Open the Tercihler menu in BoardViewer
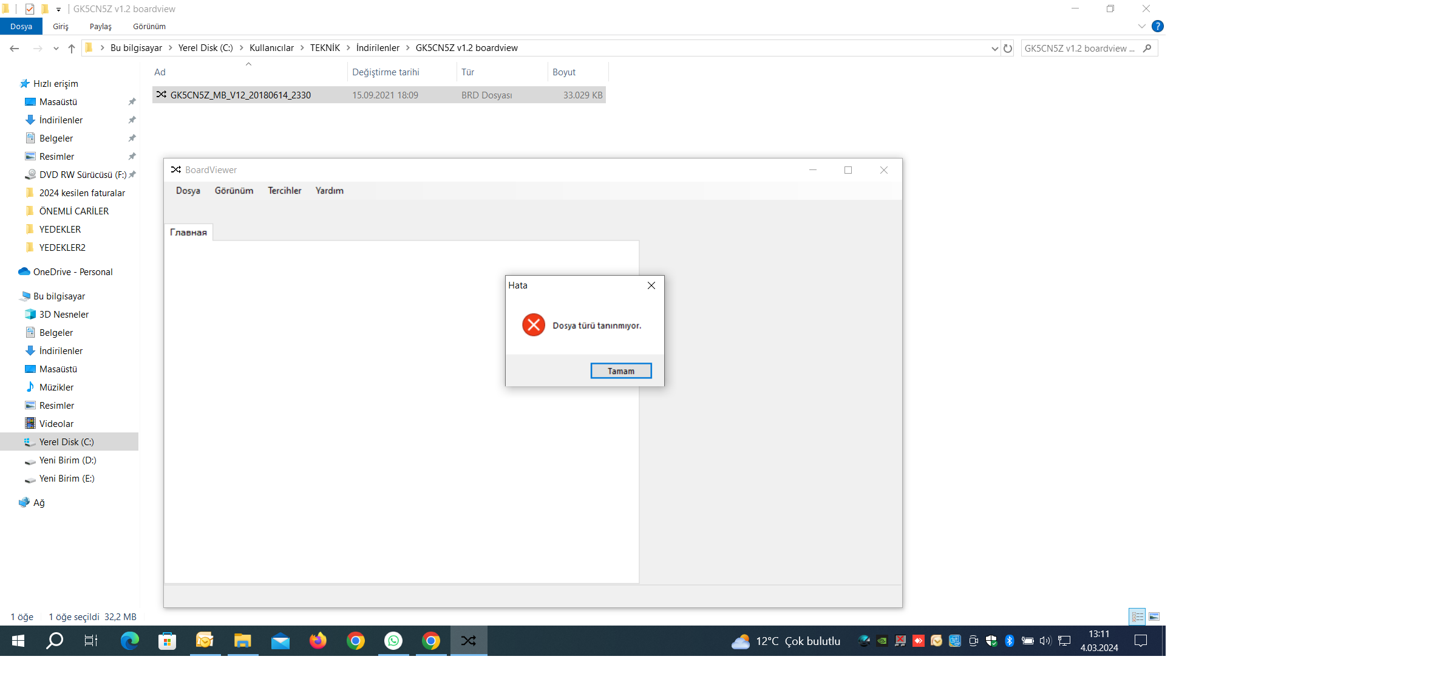 (284, 191)
